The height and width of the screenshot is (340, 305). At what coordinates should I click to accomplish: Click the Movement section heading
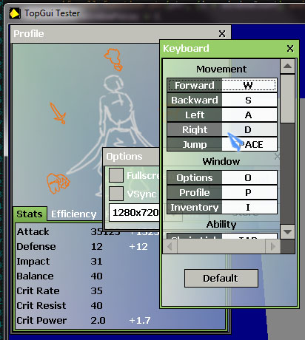[221, 69]
